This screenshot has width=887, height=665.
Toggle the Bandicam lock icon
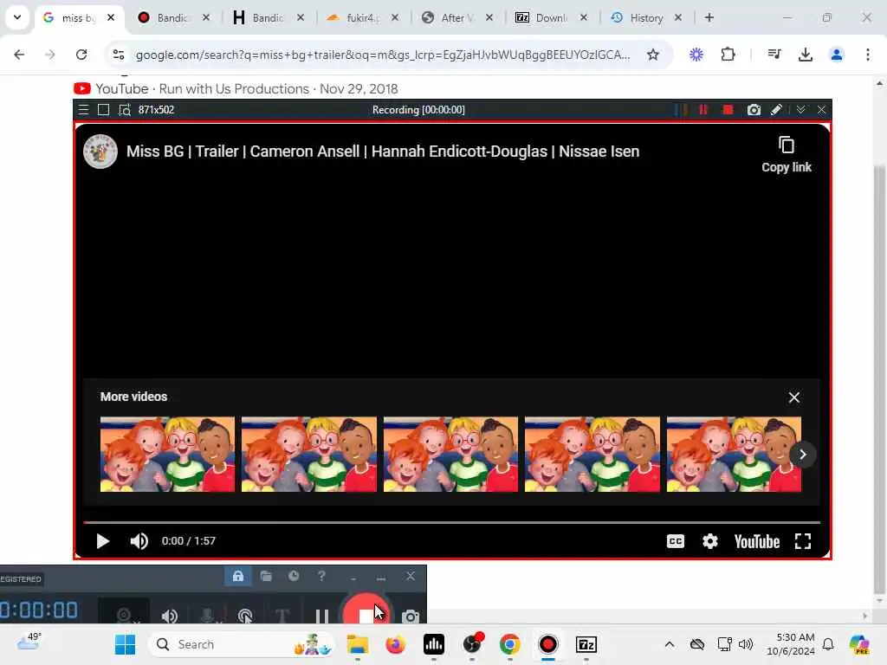[x=238, y=576]
